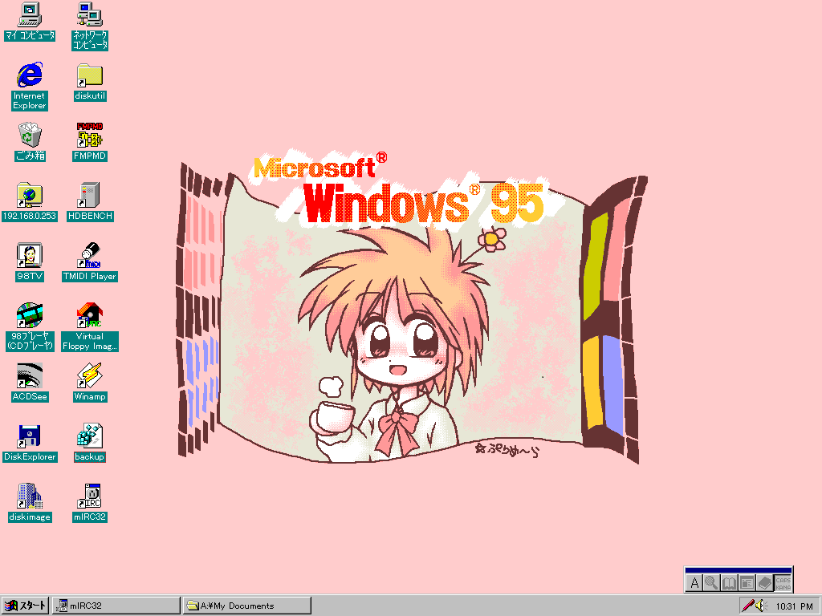
Task: Switch to the mIRC32 taskbar button
Action: coord(116,606)
